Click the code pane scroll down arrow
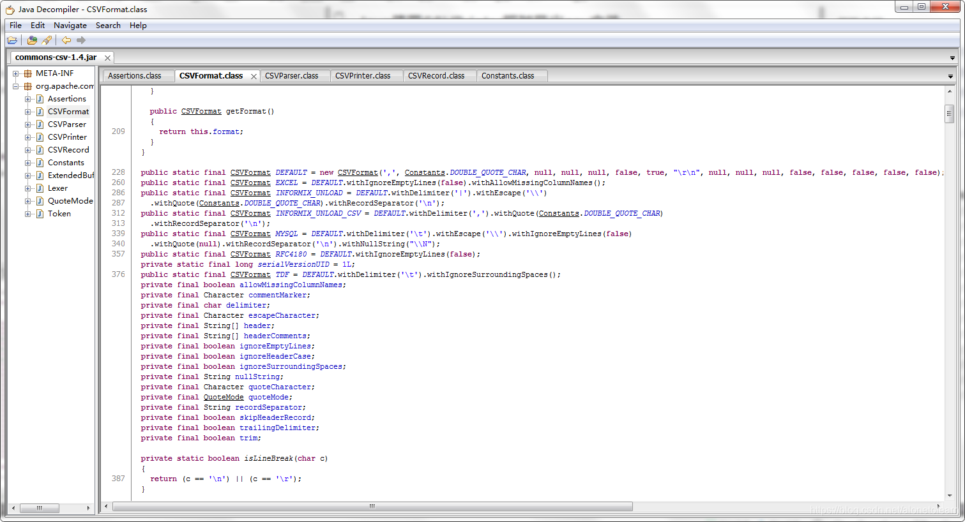 pos(949,495)
